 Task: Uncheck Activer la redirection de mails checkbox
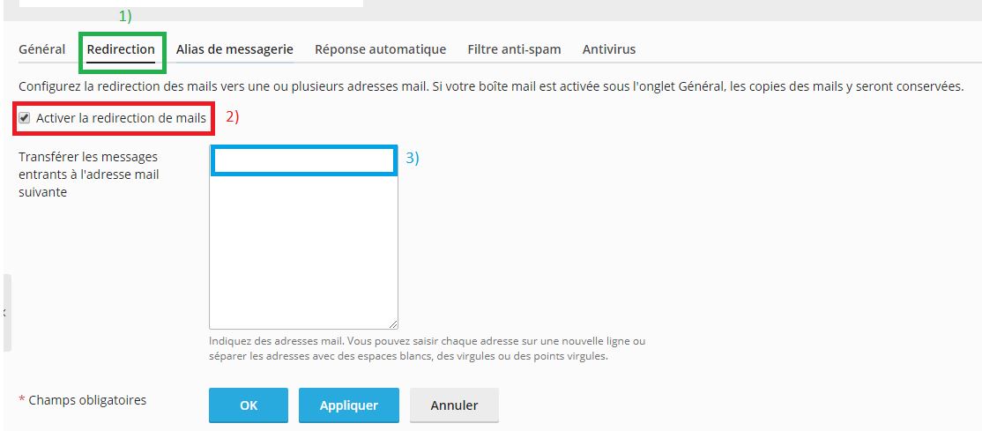point(25,117)
